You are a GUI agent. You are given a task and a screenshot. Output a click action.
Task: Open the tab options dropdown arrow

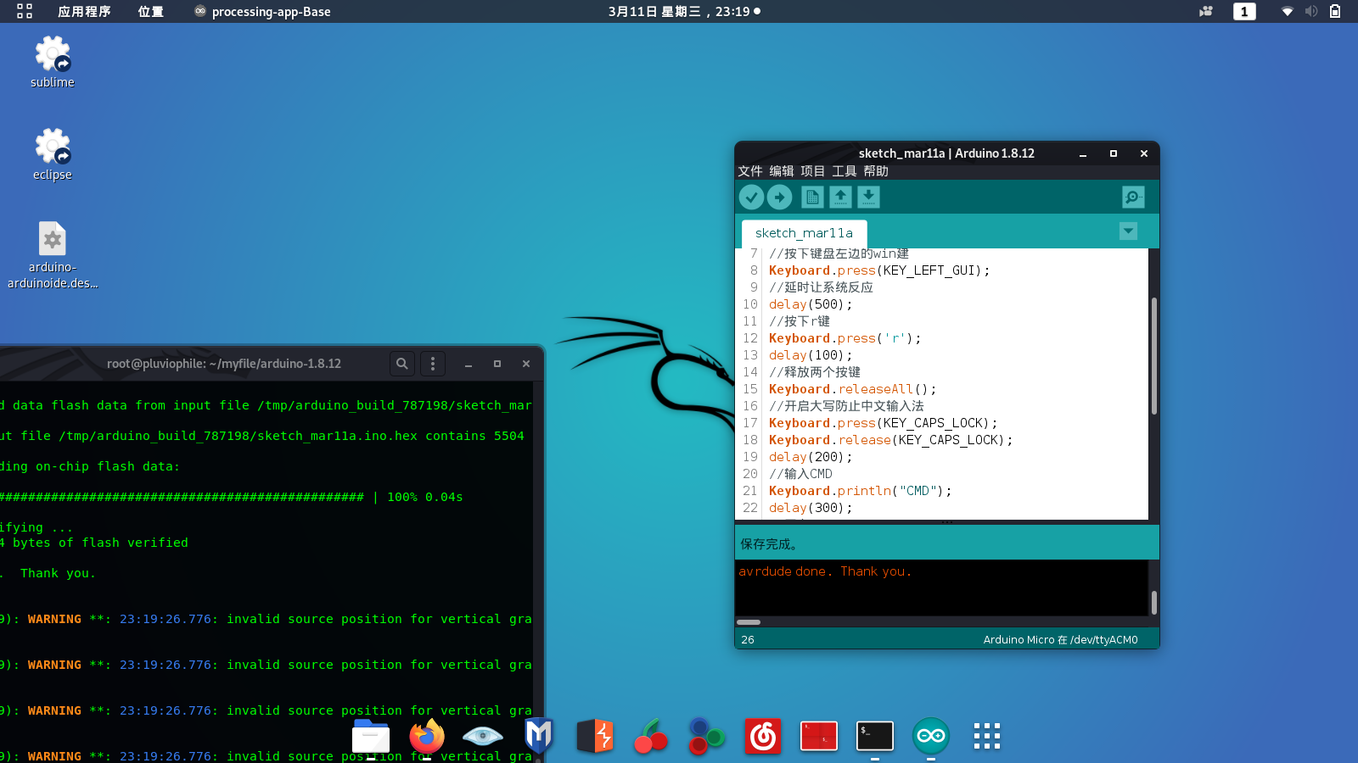[1128, 231]
